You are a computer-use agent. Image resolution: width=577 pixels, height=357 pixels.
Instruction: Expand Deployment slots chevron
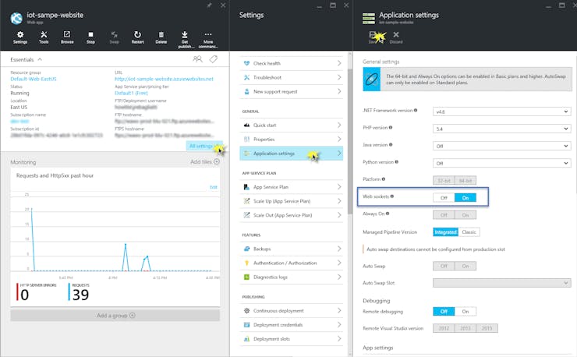click(x=339, y=338)
